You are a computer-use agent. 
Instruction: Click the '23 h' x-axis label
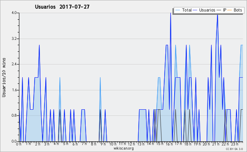pos(235,144)
